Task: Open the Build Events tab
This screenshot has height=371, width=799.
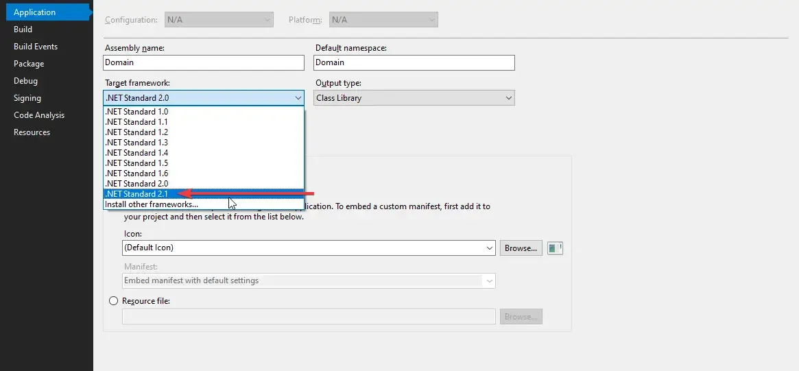Action: pos(36,47)
